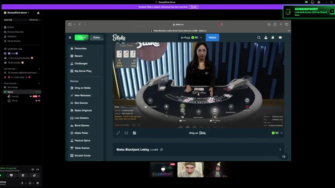Open a new Safari tab with plus
The height and width of the screenshot is (188, 335).
[x=281, y=24]
